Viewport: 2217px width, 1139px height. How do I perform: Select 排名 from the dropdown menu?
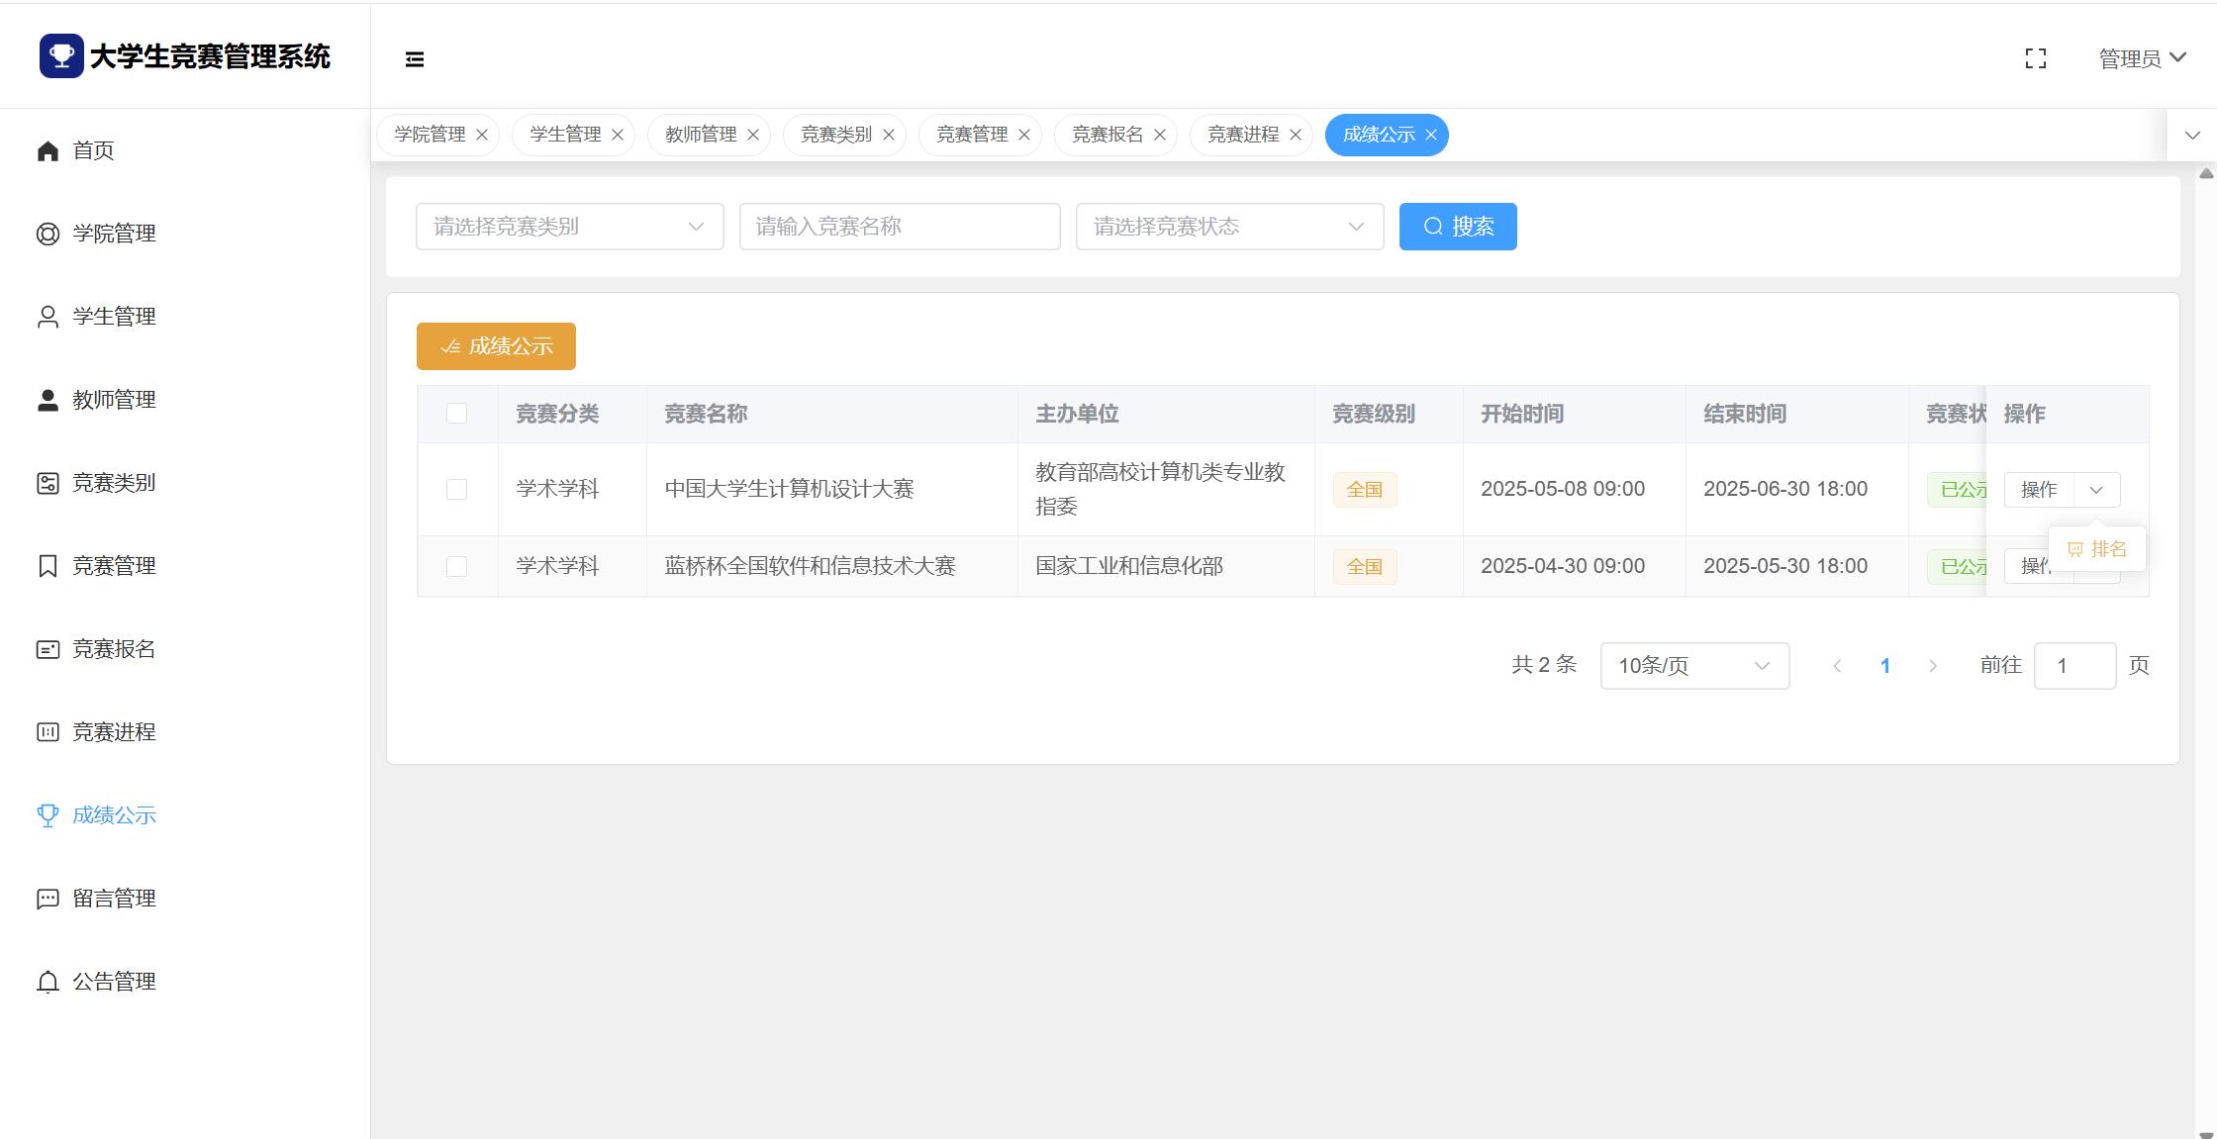pyautogui.click(x=2097, y=549)
